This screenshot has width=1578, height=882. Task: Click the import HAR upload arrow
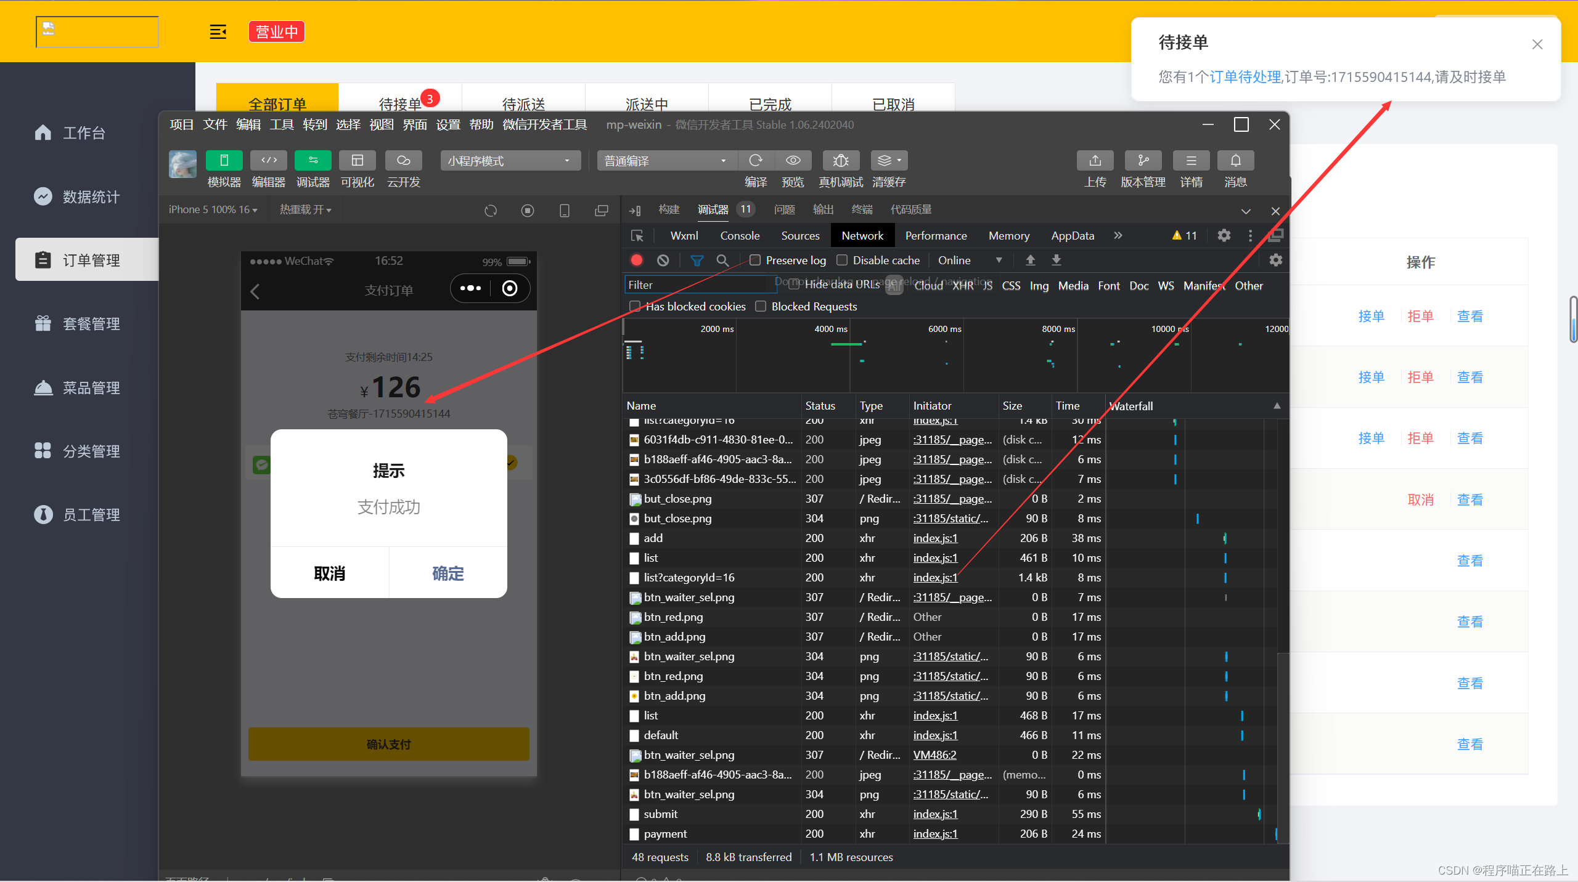click(x=1030, y=260)
